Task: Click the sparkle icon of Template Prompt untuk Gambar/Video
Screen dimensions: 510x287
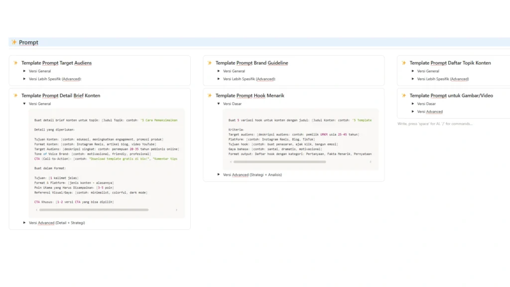Action: [x=404, y=96]
